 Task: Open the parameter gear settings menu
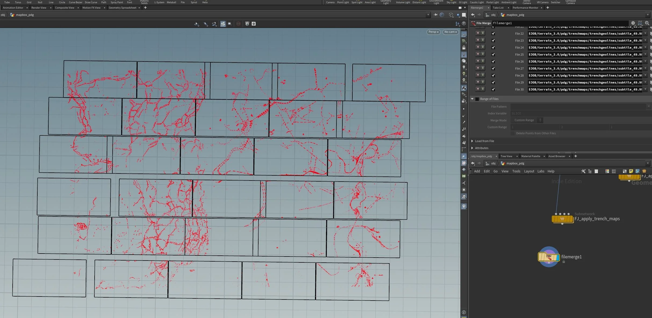633,23
